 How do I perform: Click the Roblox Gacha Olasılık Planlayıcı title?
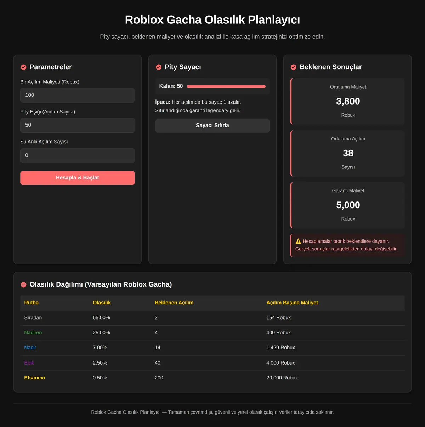(x=212, y=20)
